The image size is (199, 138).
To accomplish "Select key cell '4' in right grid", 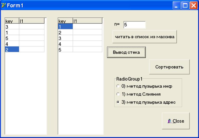I will pos(66,44).
